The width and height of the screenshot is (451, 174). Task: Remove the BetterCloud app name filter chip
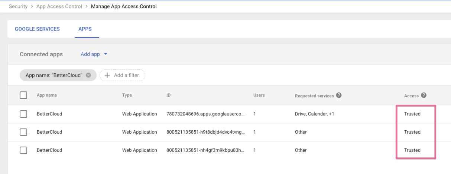click(x=88, y=75)
